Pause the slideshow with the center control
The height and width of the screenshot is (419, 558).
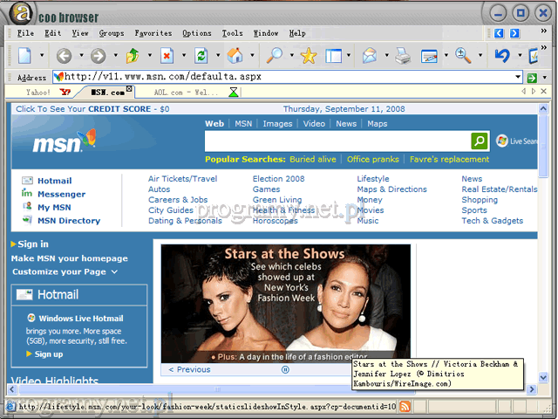(285, 369)
